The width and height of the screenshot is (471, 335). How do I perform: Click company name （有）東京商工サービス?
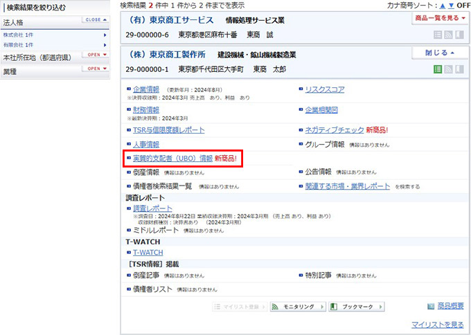coord(170,20)
